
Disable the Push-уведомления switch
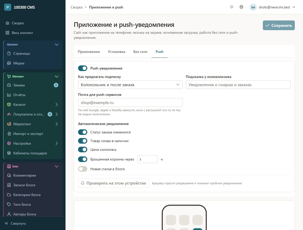click(x=83, y=68)
